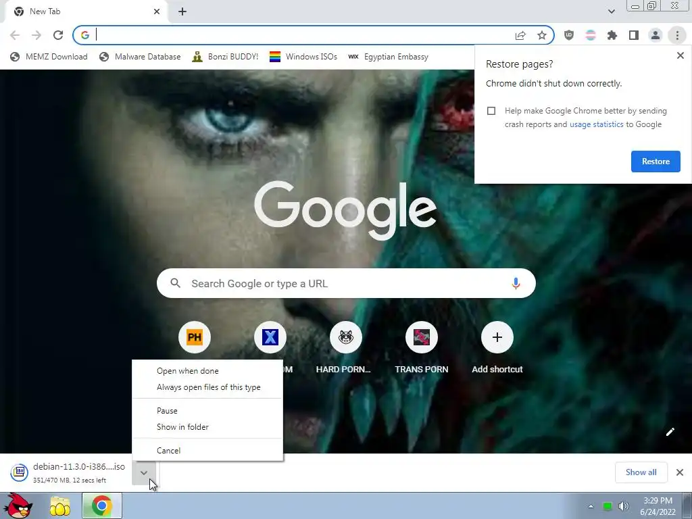692x519 pixels.
Task: Click the Google logo
Action: point(345,211)
